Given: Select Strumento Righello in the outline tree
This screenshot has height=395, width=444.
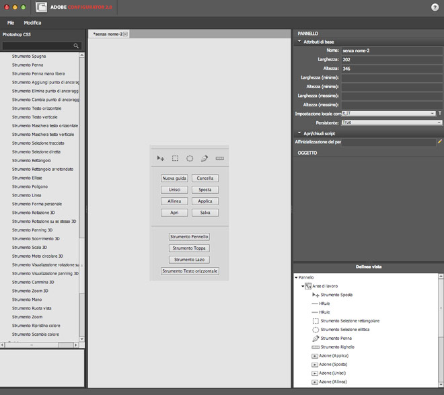Looking at the screenshot, I should (x=337, y=347).
